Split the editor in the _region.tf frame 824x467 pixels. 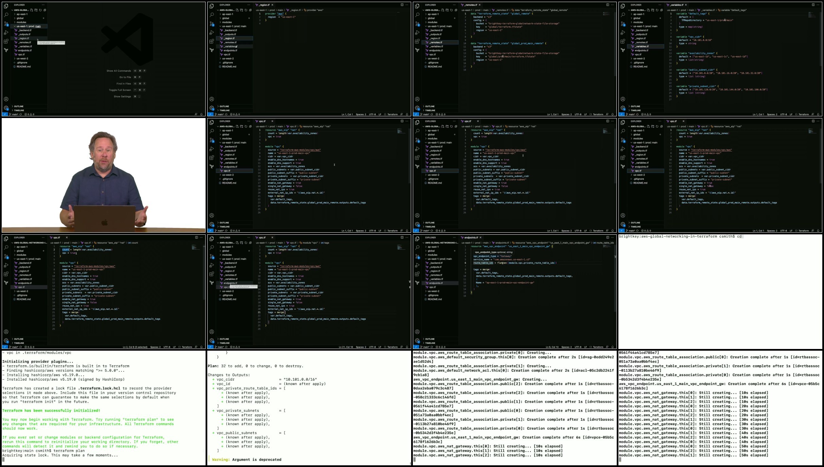(x=402, y=5)
